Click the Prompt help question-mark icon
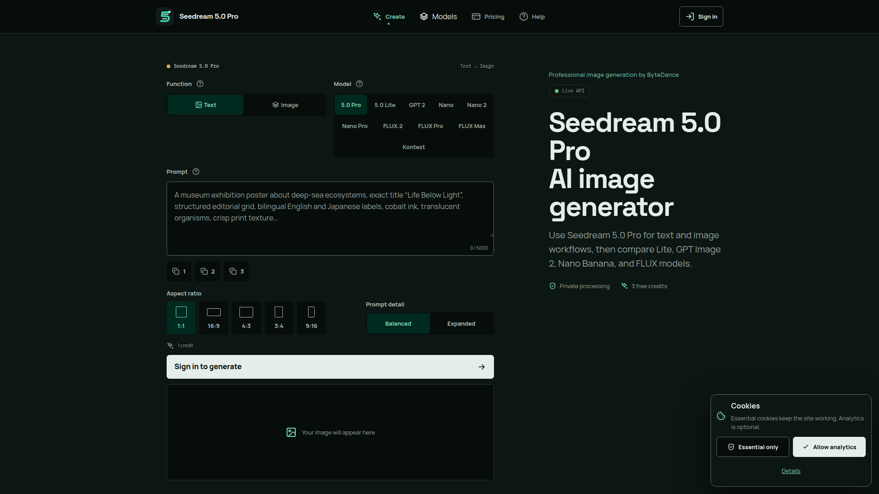 pos(196,172)
